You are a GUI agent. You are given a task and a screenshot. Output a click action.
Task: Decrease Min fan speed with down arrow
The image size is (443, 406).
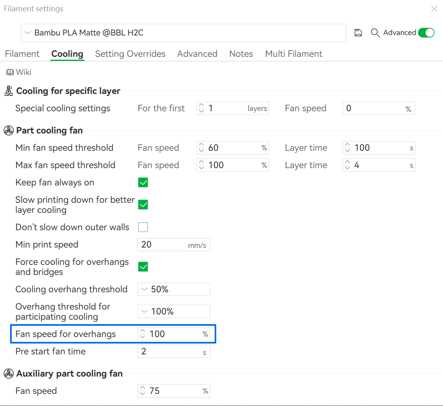pyautogui.click(x=201, y=150)
